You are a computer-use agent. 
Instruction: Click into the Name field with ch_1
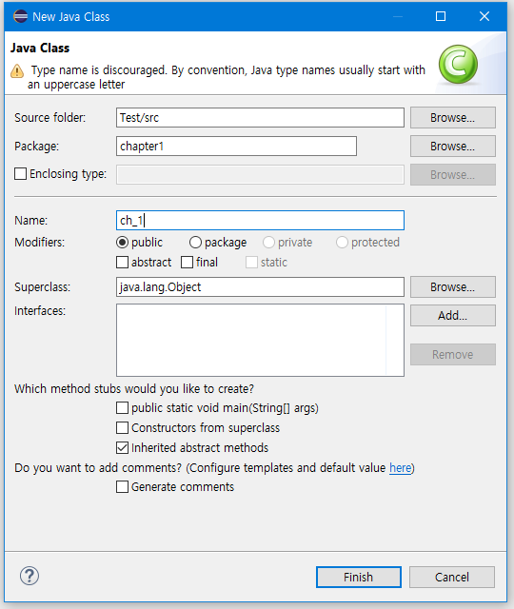coord(260,220)
